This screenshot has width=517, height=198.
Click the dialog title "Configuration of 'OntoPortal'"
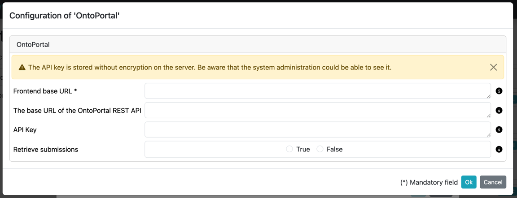coord(64,16)
